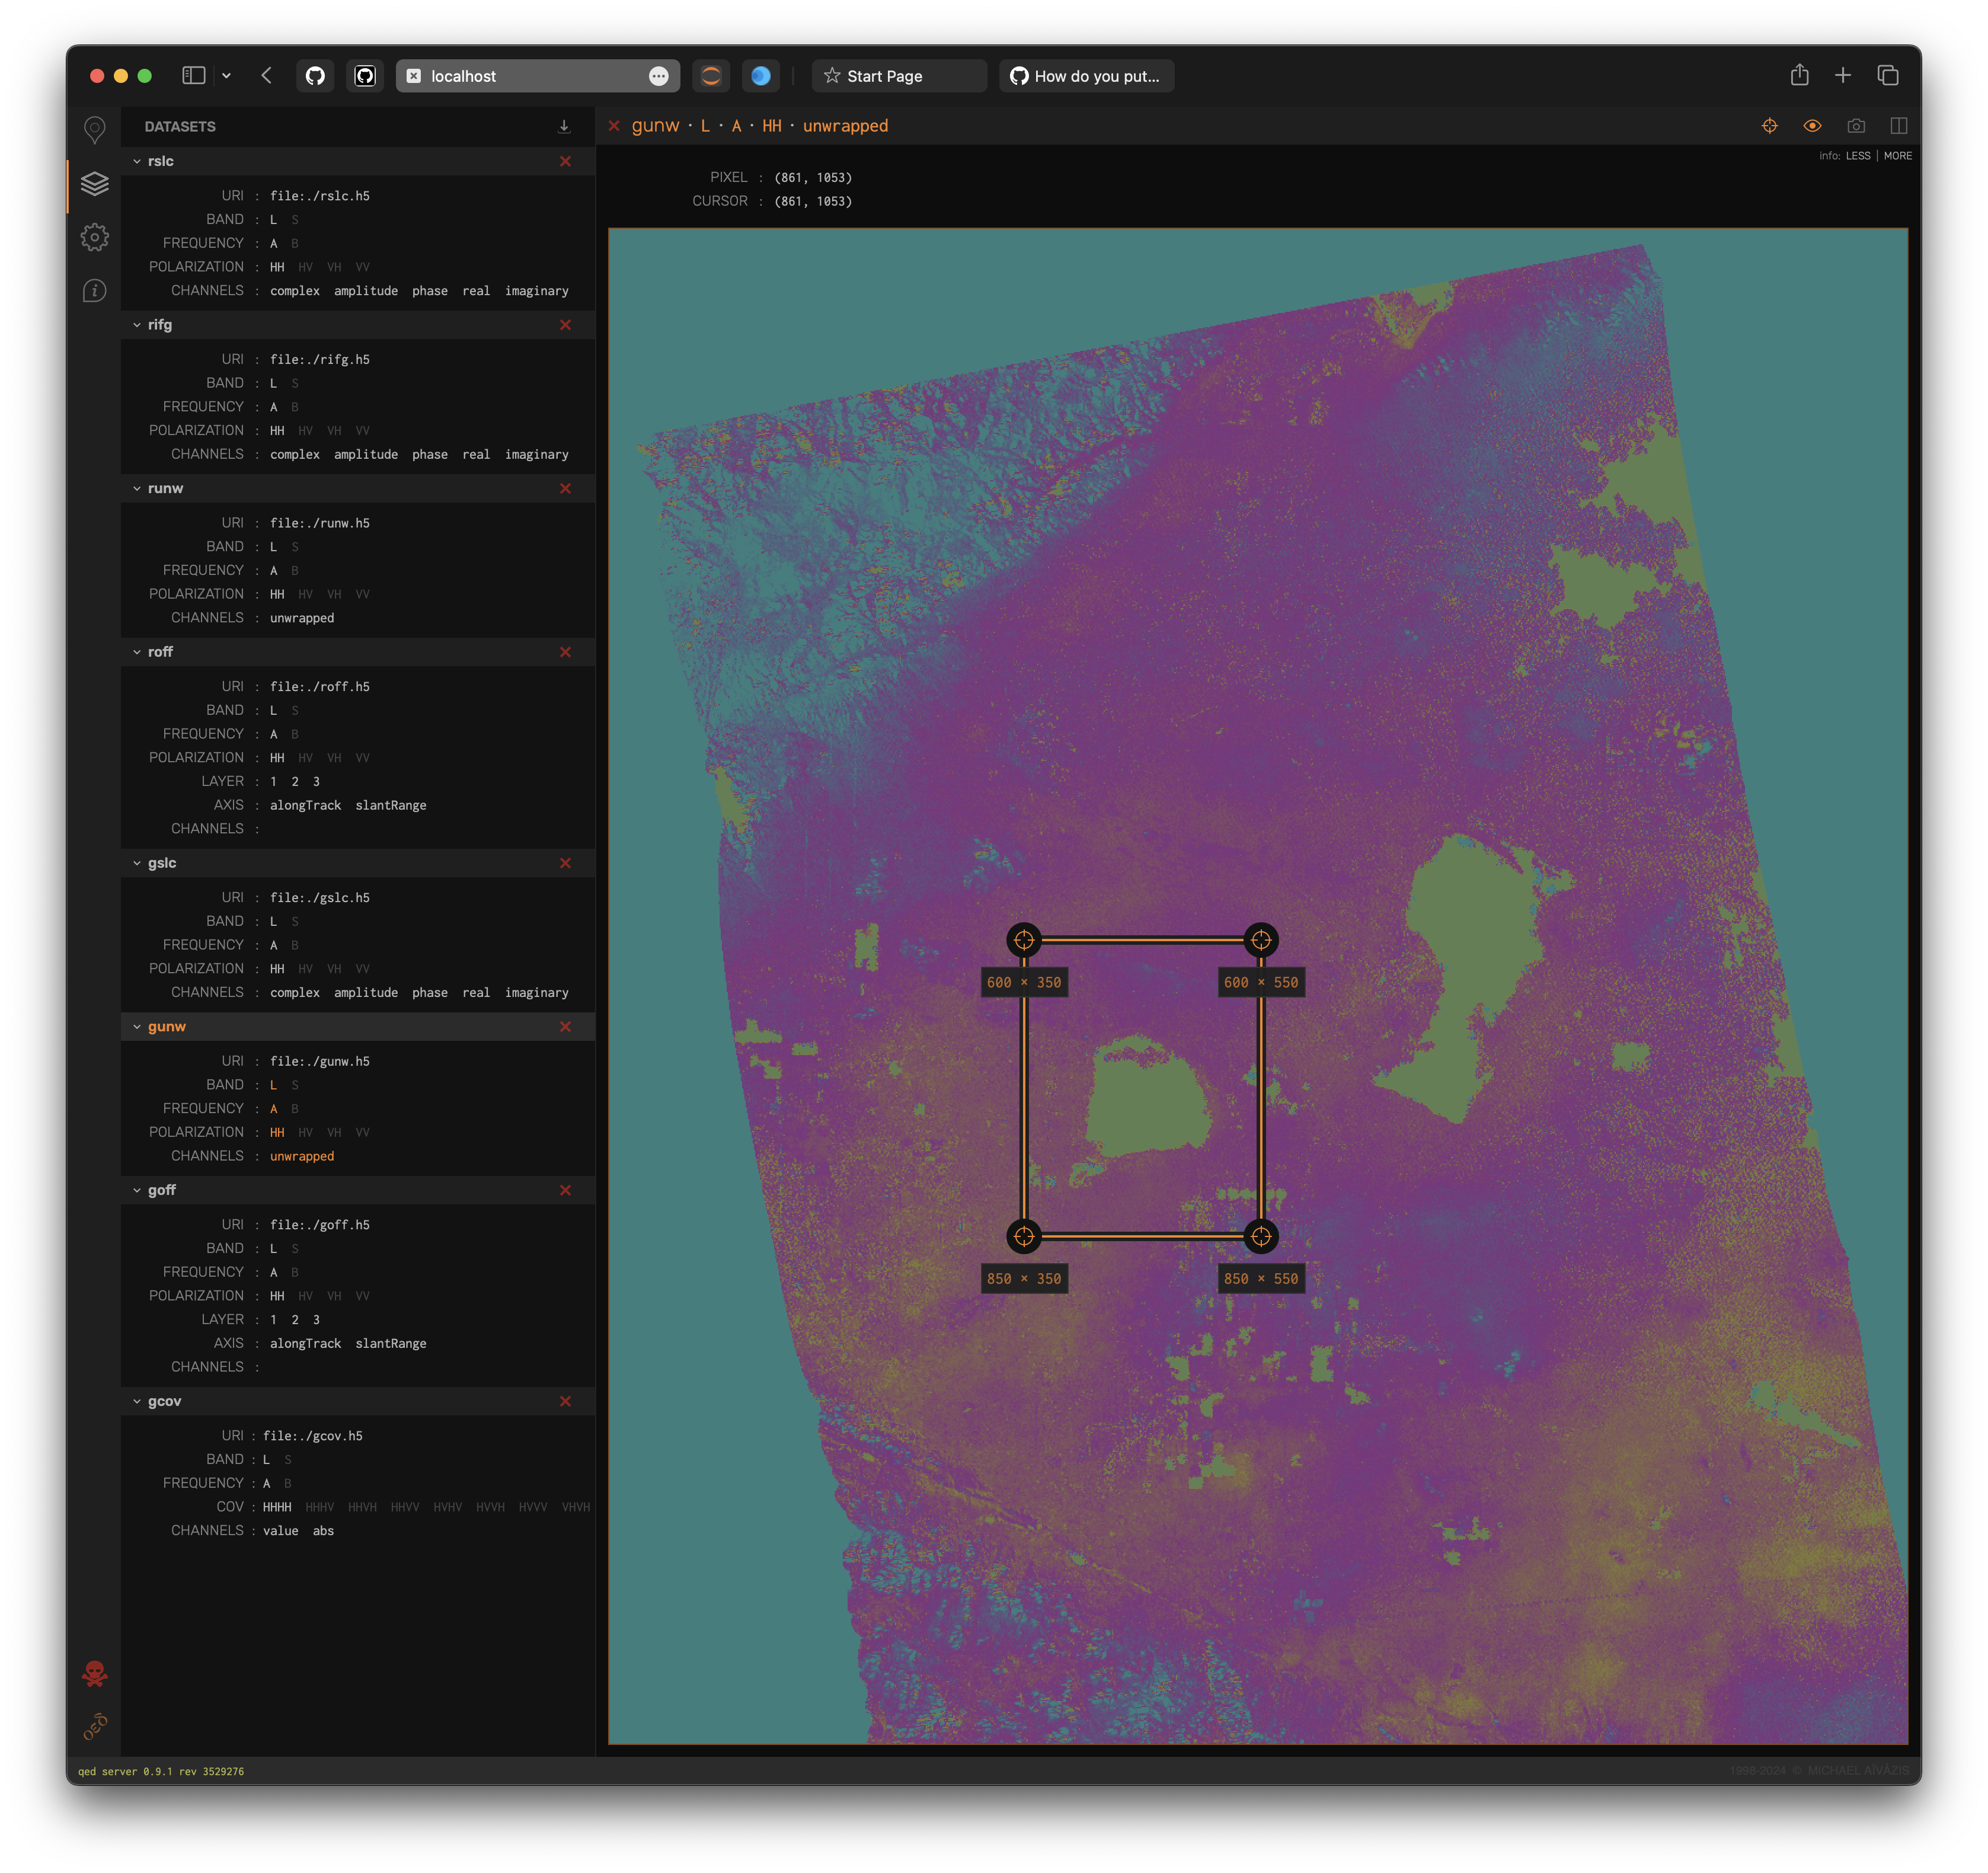Open the settings gear in sidebar
Viewport: 1988px width, 1873px height.
click(95, 237)
